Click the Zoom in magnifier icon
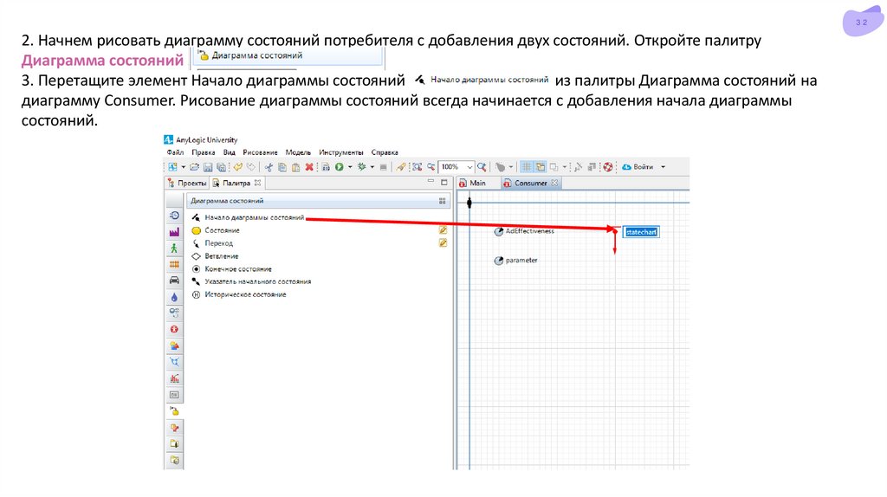 coord(482,167)
